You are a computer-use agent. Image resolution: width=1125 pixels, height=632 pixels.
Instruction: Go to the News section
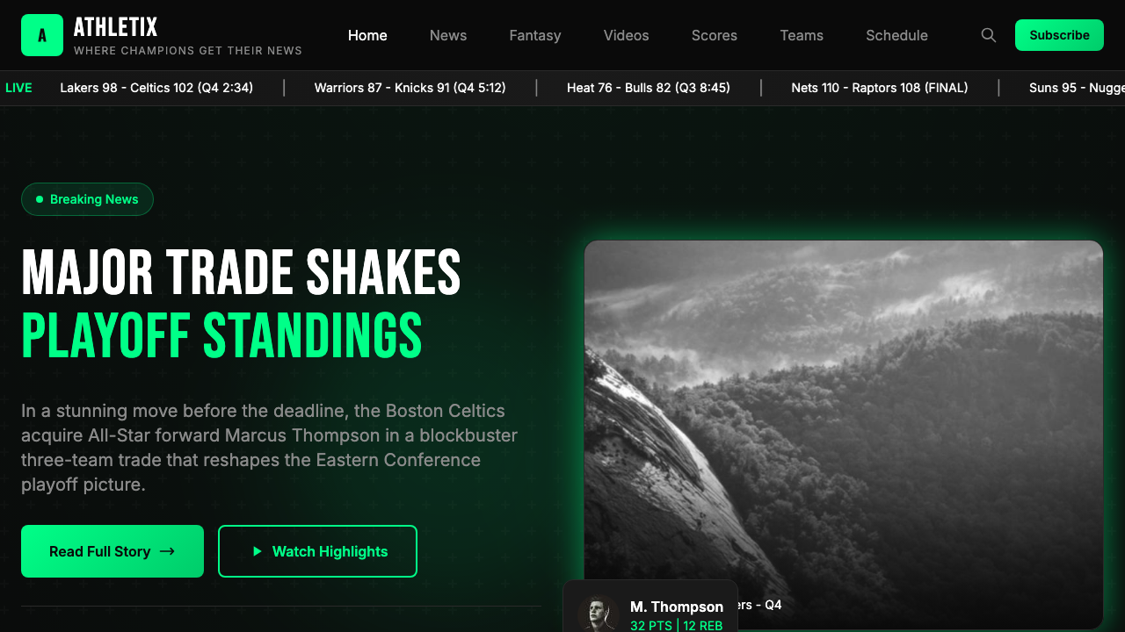tap(448, 35)
